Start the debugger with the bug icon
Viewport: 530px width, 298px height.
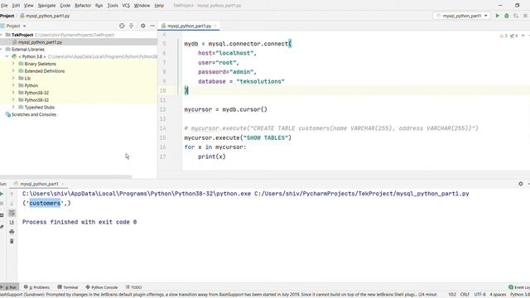pyautogui.click(x=507, y=16)
